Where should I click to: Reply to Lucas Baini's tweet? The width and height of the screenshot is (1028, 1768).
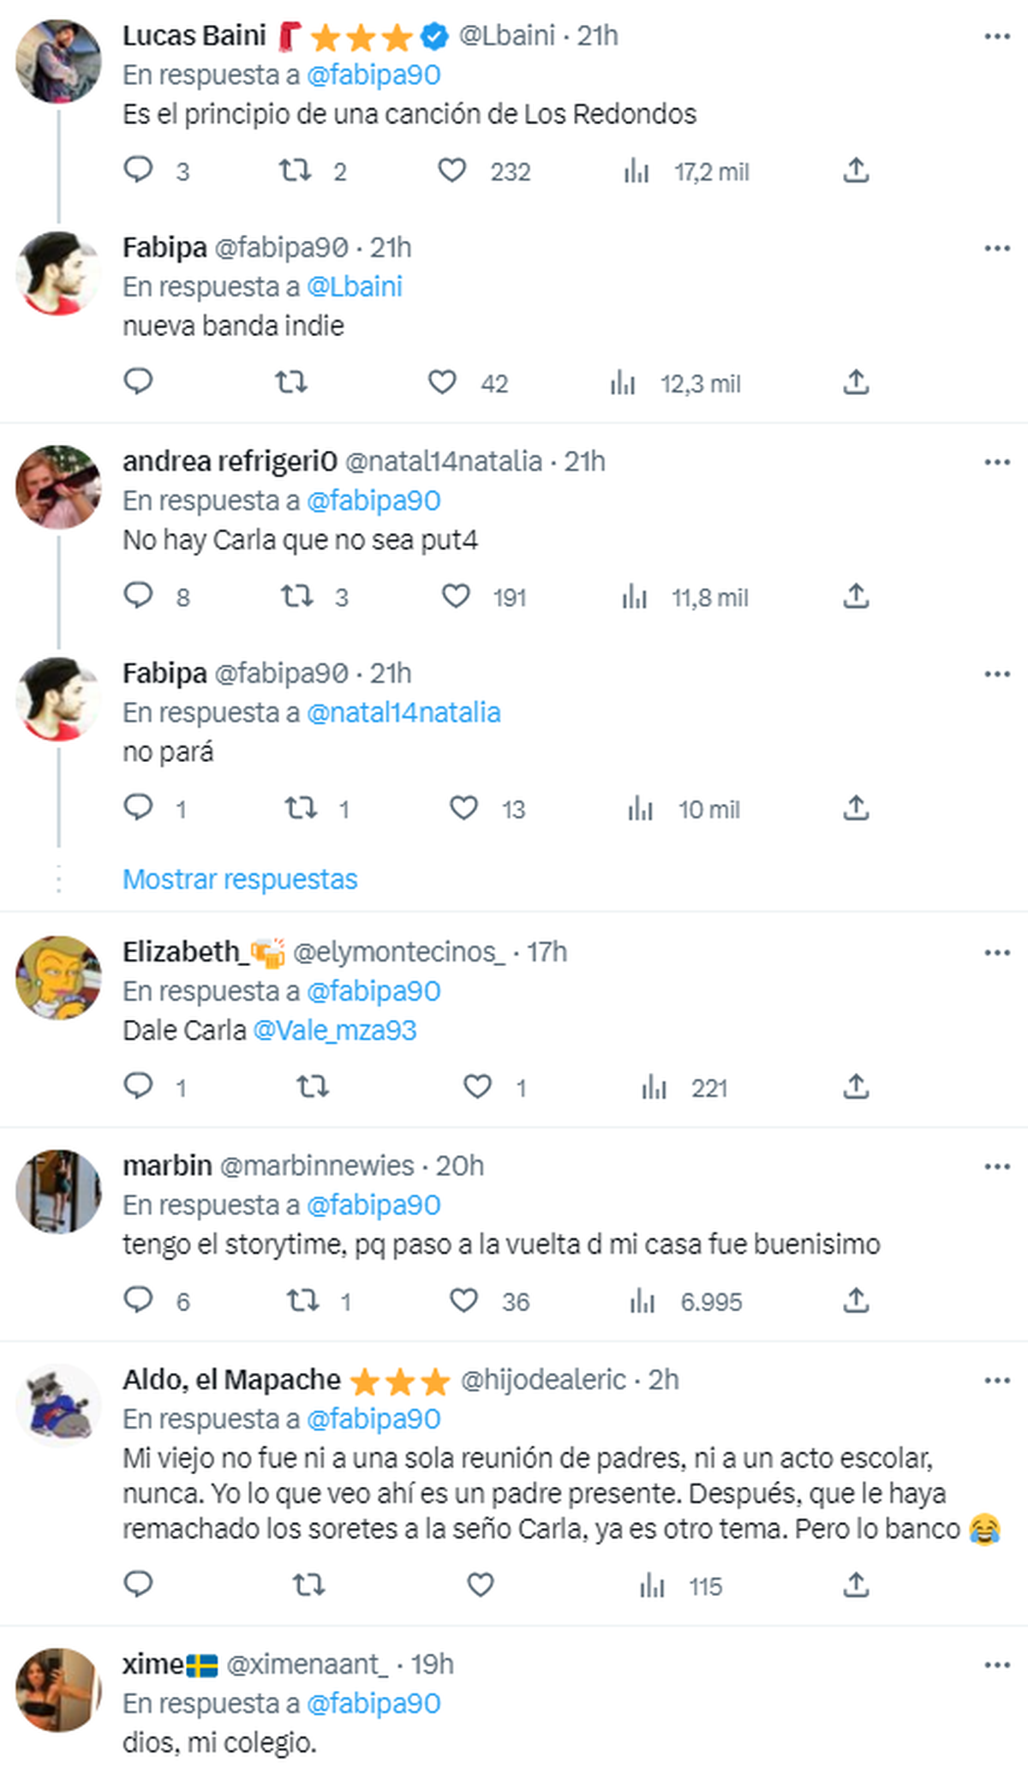(x=139, y=171)
